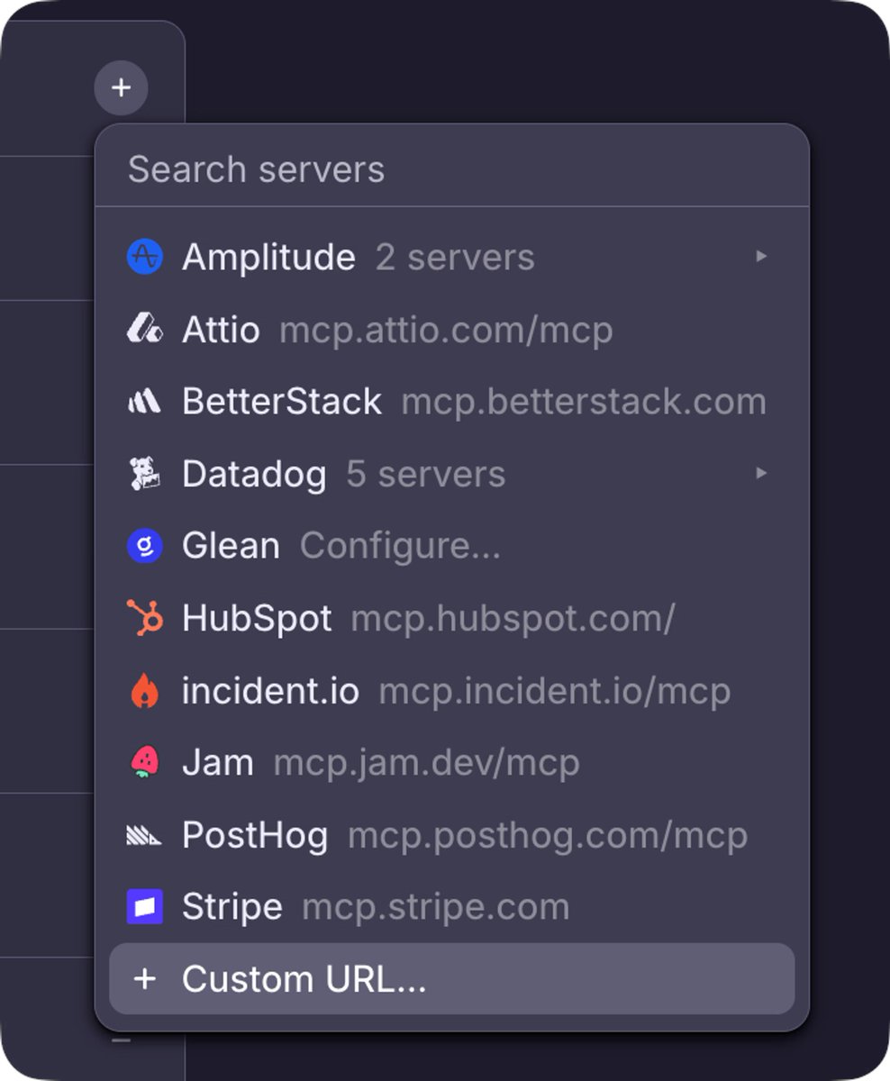Click the BetterStack logo icon
The image size is (890, 1081).
point(144,402)
